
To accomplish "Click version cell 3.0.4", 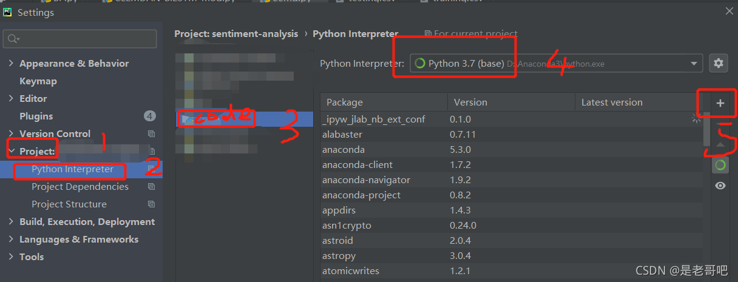I will (461, 256).
